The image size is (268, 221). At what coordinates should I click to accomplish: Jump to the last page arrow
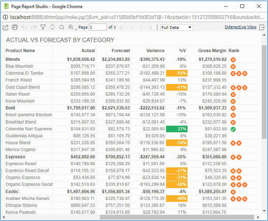click(150, 28)
